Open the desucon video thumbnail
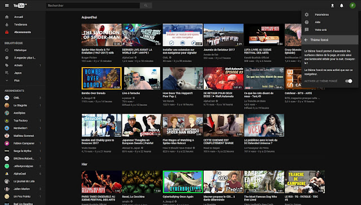The image size is (361, 205). (x=102, y=125)
